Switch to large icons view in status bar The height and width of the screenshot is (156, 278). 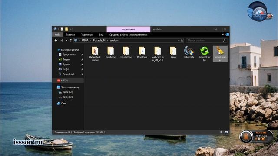[x=226, y=132]
